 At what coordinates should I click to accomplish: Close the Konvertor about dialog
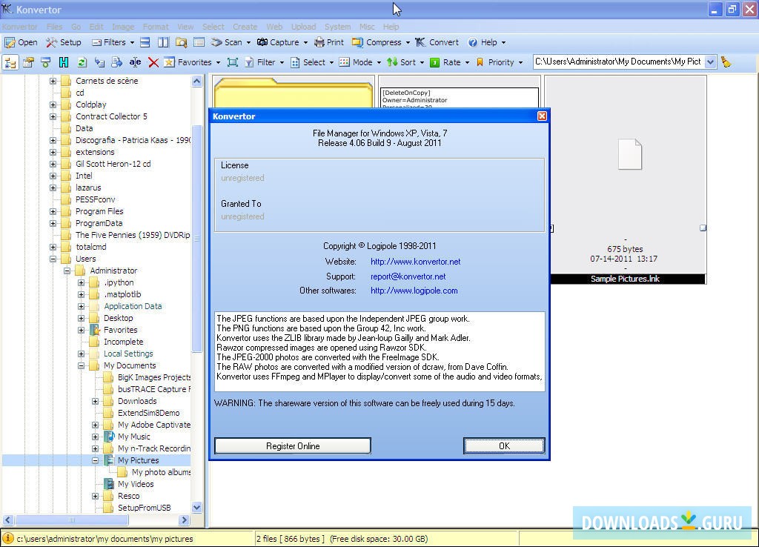(542, 116)
